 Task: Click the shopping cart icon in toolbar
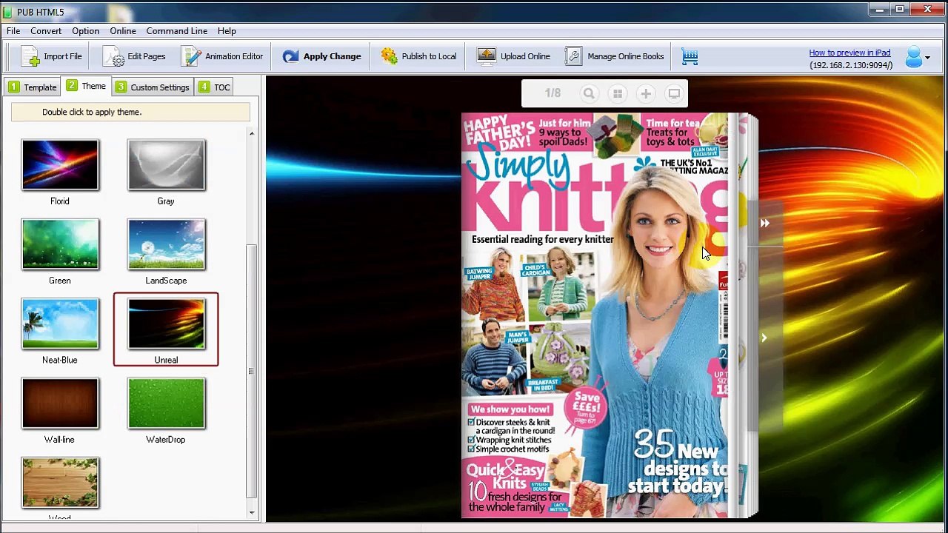click(x=690, y=56)
